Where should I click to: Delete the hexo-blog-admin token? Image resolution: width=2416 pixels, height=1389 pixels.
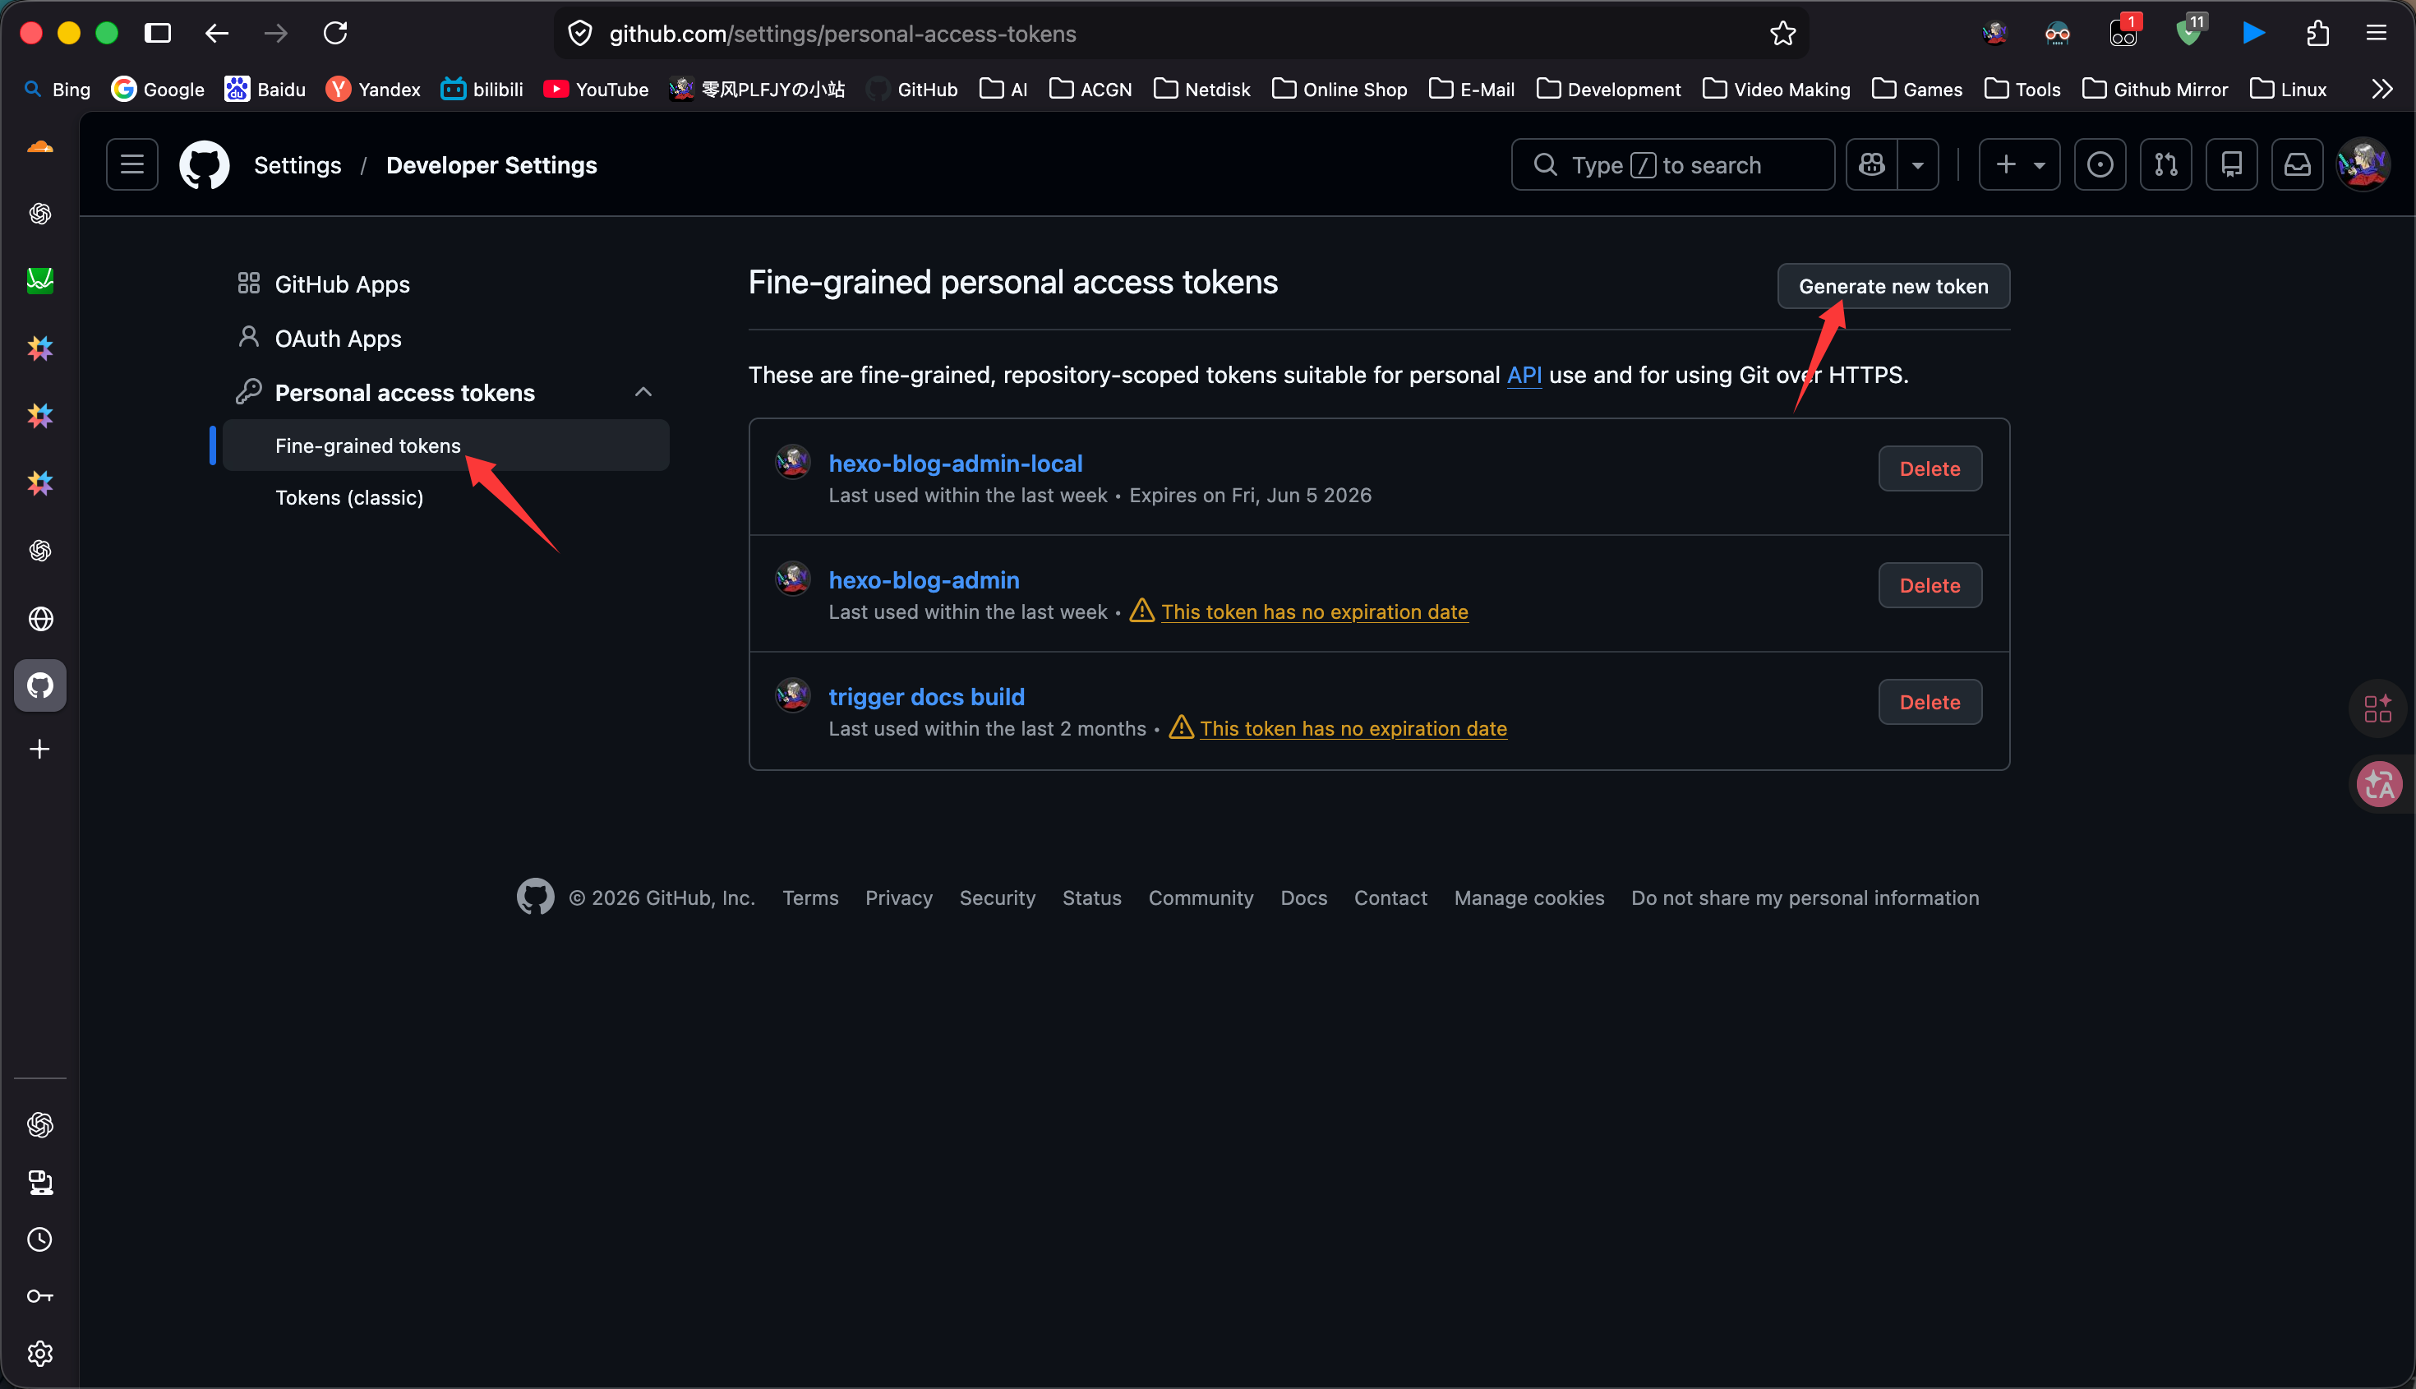coord(1930,585)
